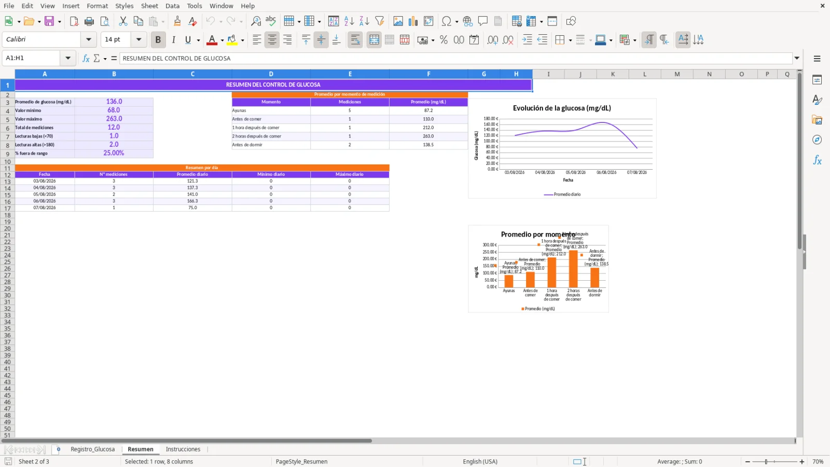Apply yellow background color swatch
Screen dimensions: 830x467
click(232, 40)
